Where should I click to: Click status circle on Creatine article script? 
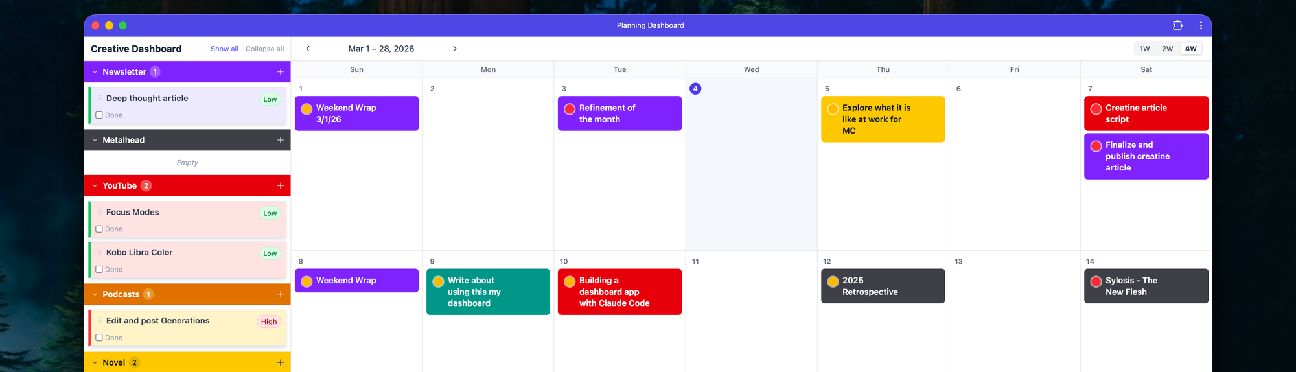(1096, 109)
